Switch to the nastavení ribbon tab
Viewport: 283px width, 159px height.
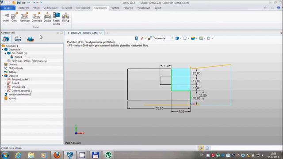point(23,8)
